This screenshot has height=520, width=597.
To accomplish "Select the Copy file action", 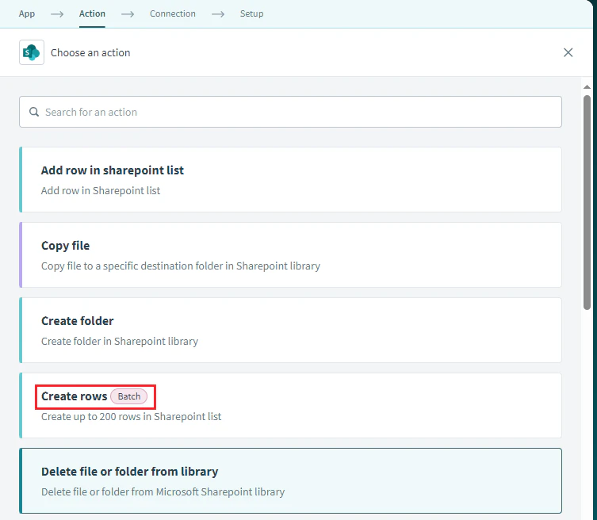I will [x=290, y=255].
